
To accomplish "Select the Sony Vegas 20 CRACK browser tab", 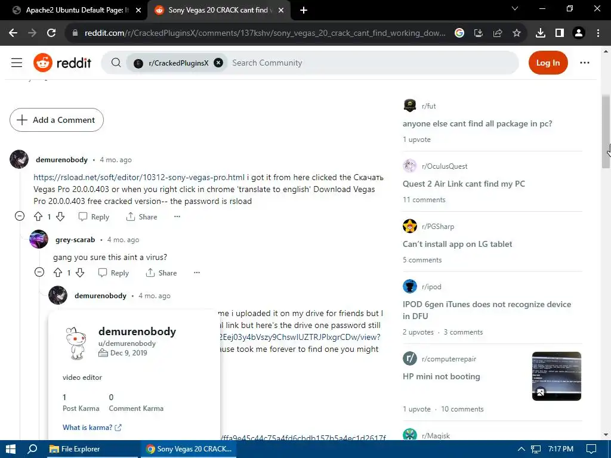I will 218,10.
